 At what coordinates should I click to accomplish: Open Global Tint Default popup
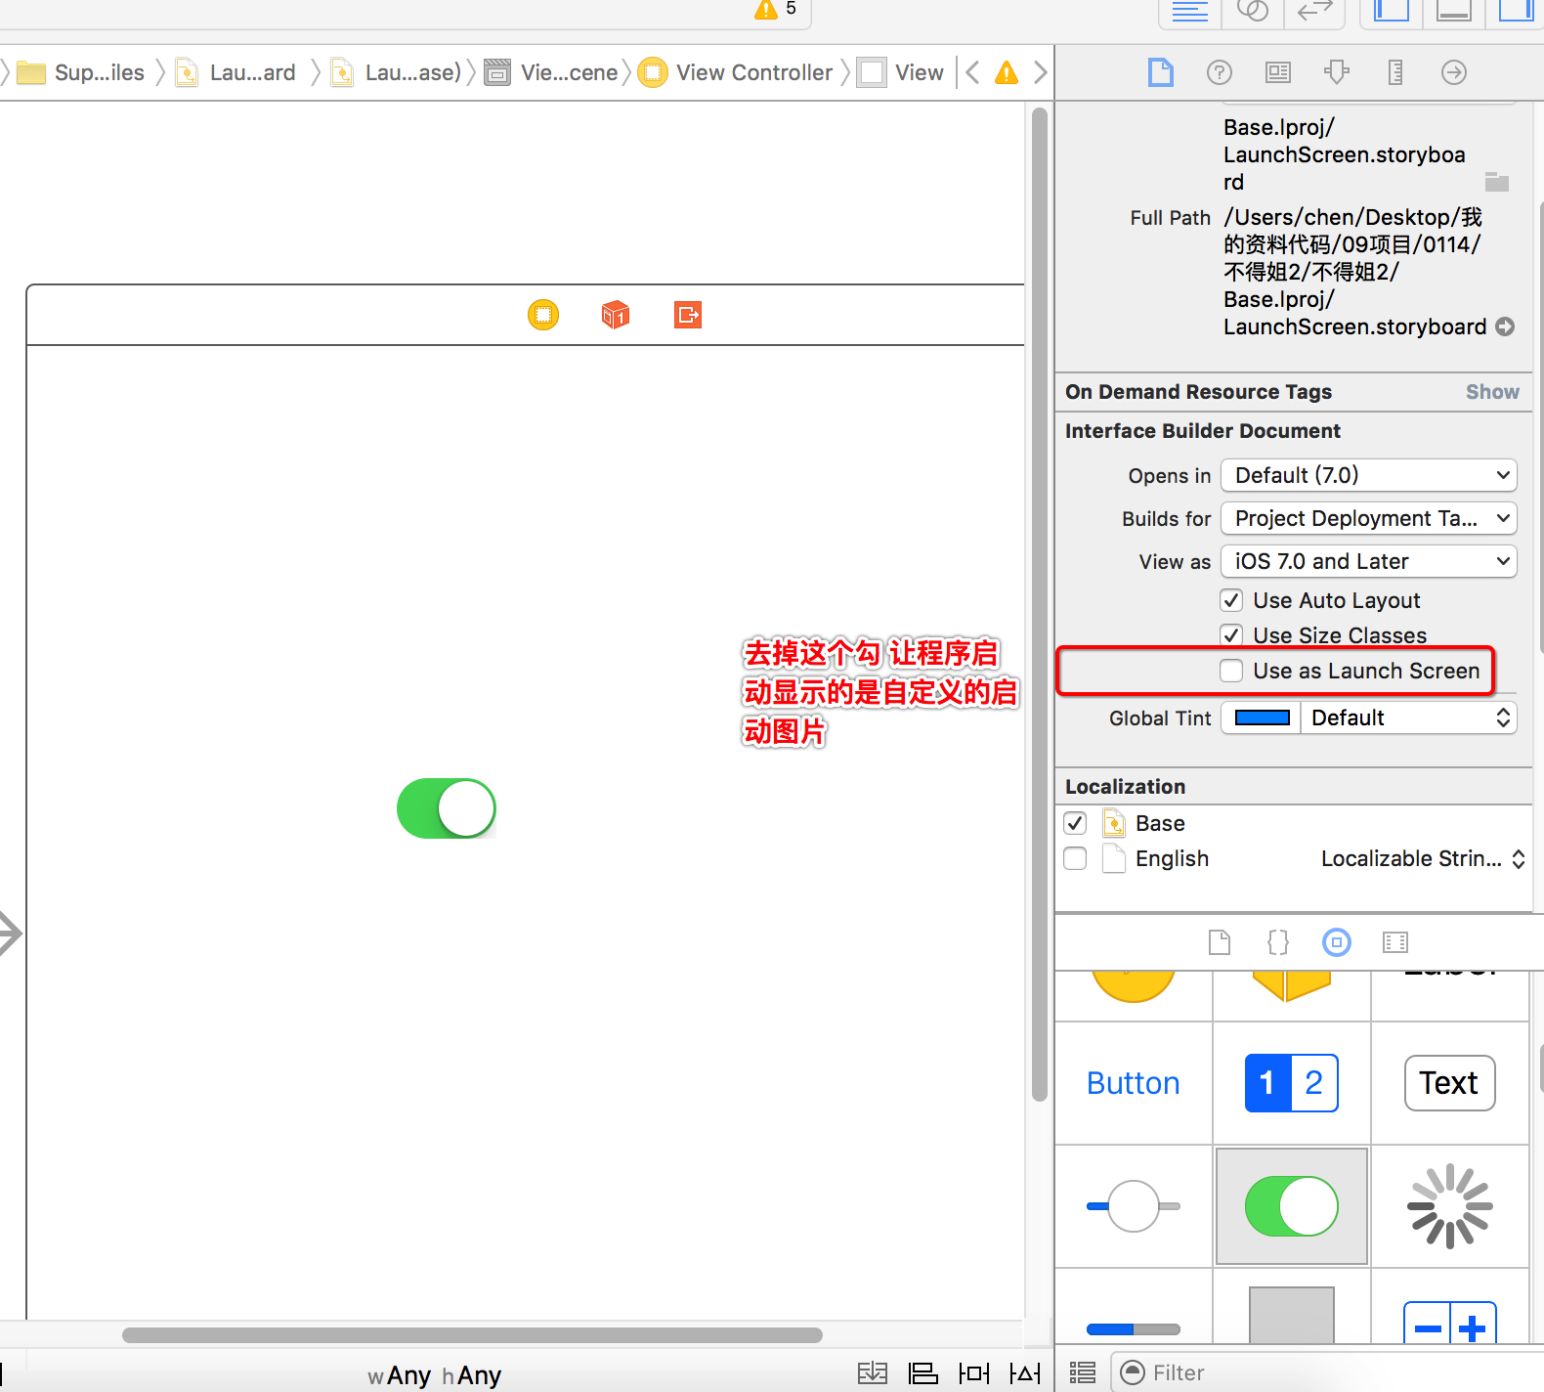coord(1408,718)
